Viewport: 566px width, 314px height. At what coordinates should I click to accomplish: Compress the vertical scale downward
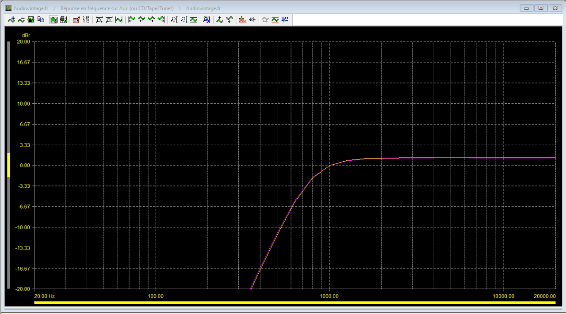(229, 19)
